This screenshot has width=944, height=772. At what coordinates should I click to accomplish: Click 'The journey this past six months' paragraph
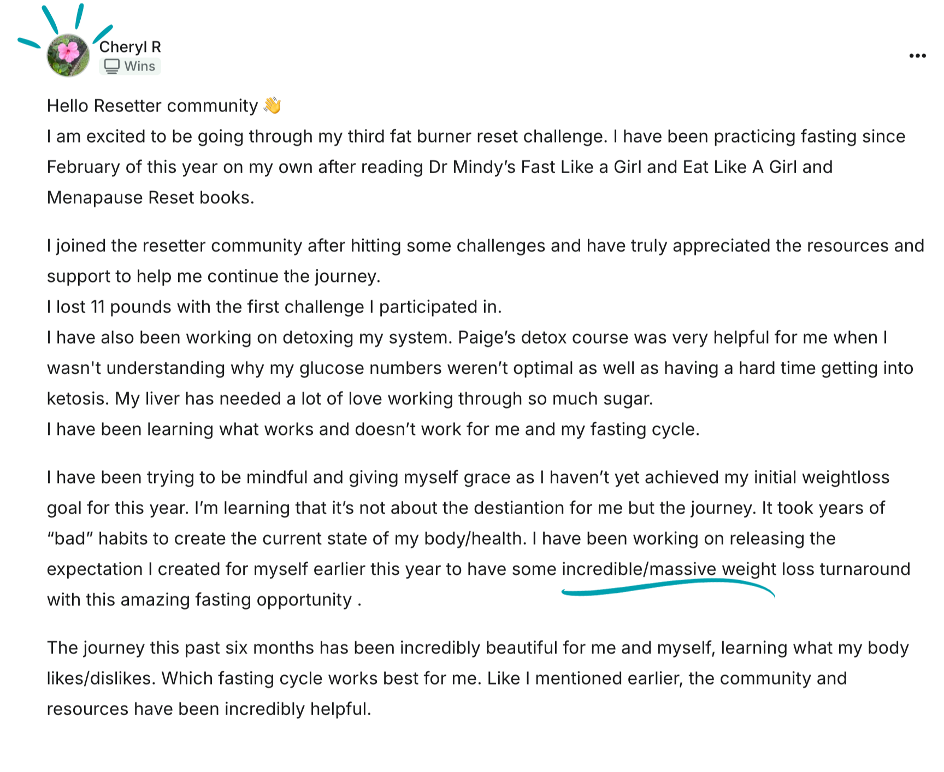(478, 679)
